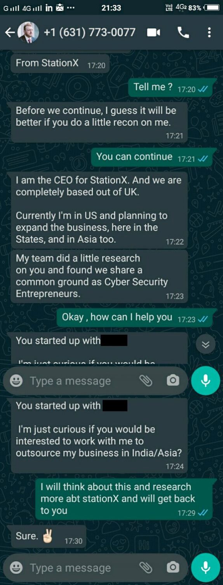Open camera from bottom message bar
Screen dimensions: 223x585
pyautogui.click(x=173, y=567)
